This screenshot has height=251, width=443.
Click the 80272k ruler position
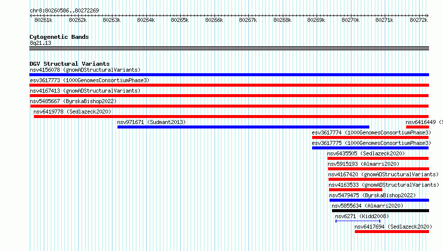click(419, 20)
